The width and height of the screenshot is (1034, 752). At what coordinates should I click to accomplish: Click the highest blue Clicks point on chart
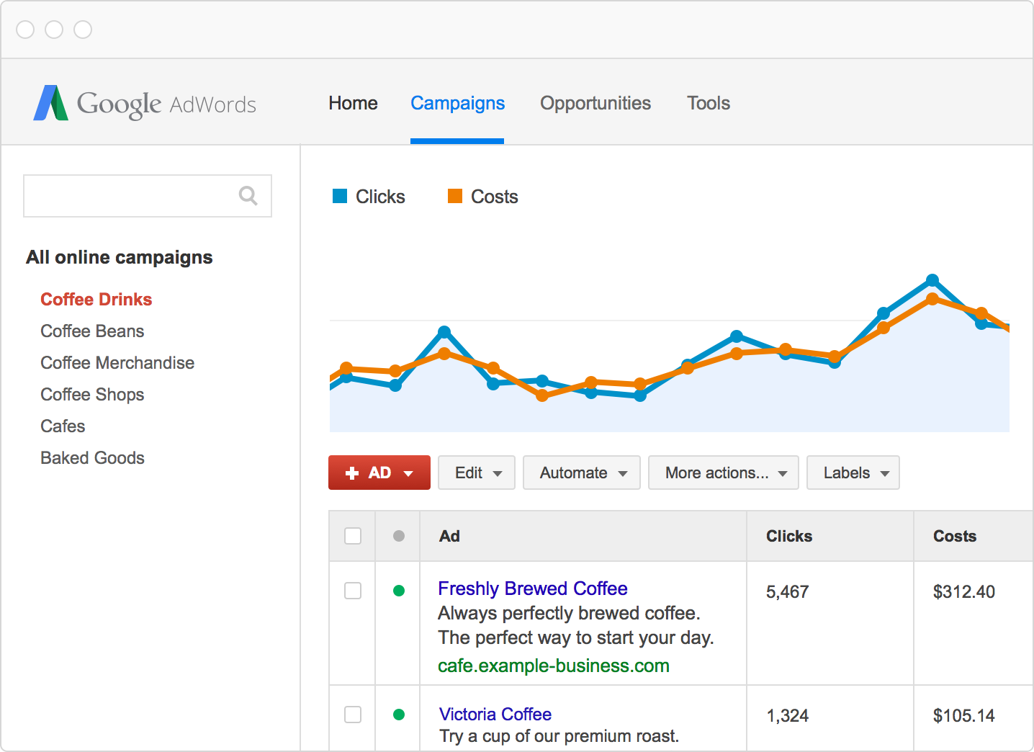pyautogui.click(x=932, y=280)
